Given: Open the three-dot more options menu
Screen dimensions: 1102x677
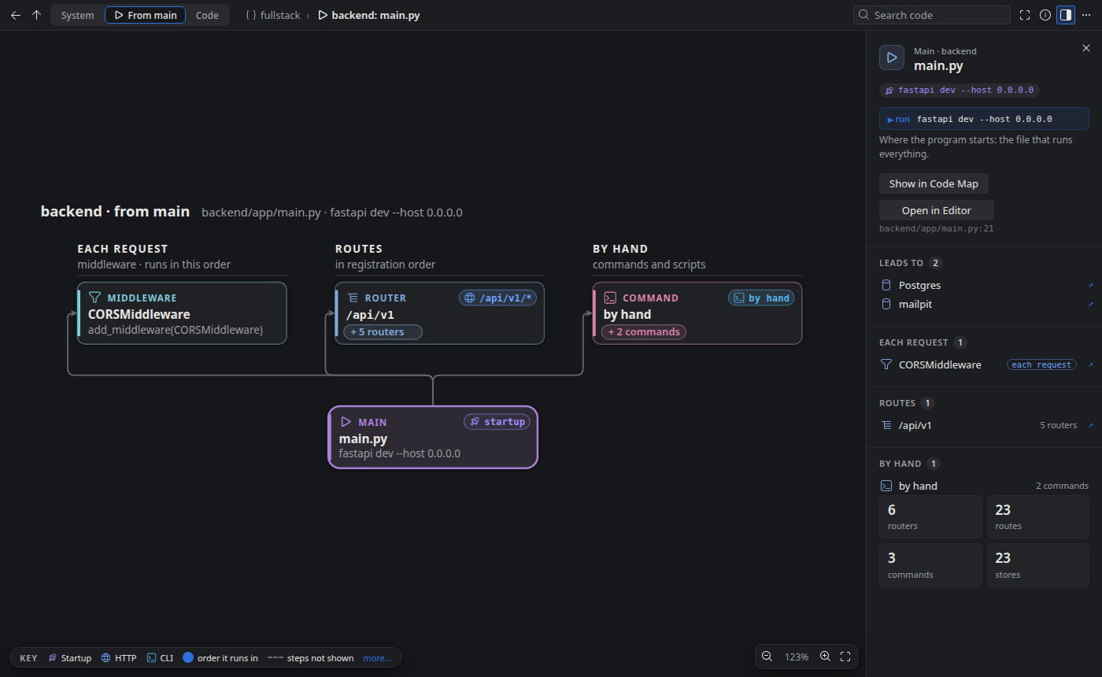Looking at the screenshot, I should click(x=1086, y=15).
